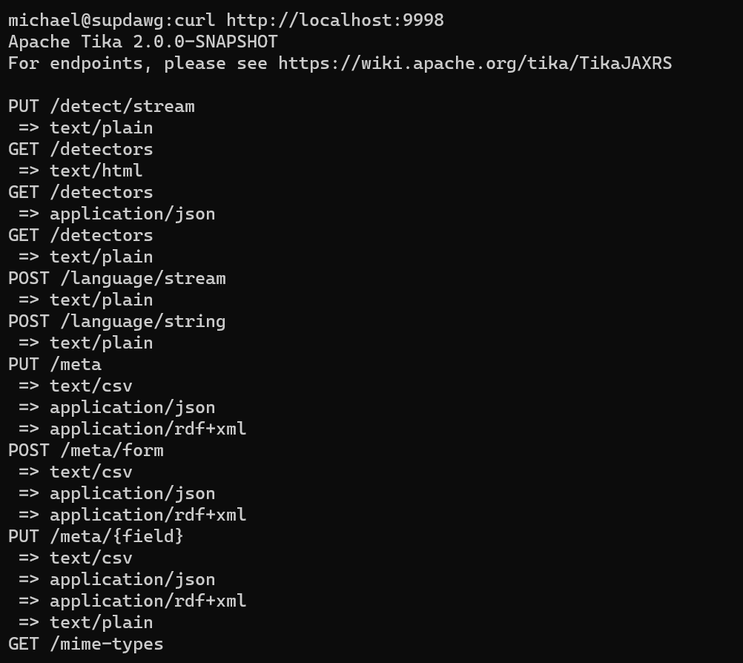The height and width of the screenshot is (663, 743).
Task: Click text/plain just above GET /mime-types
Action: click(x=101, y=622)
